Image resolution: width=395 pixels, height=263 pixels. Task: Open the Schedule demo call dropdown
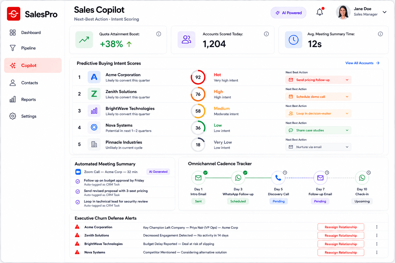tap(318, 97)
